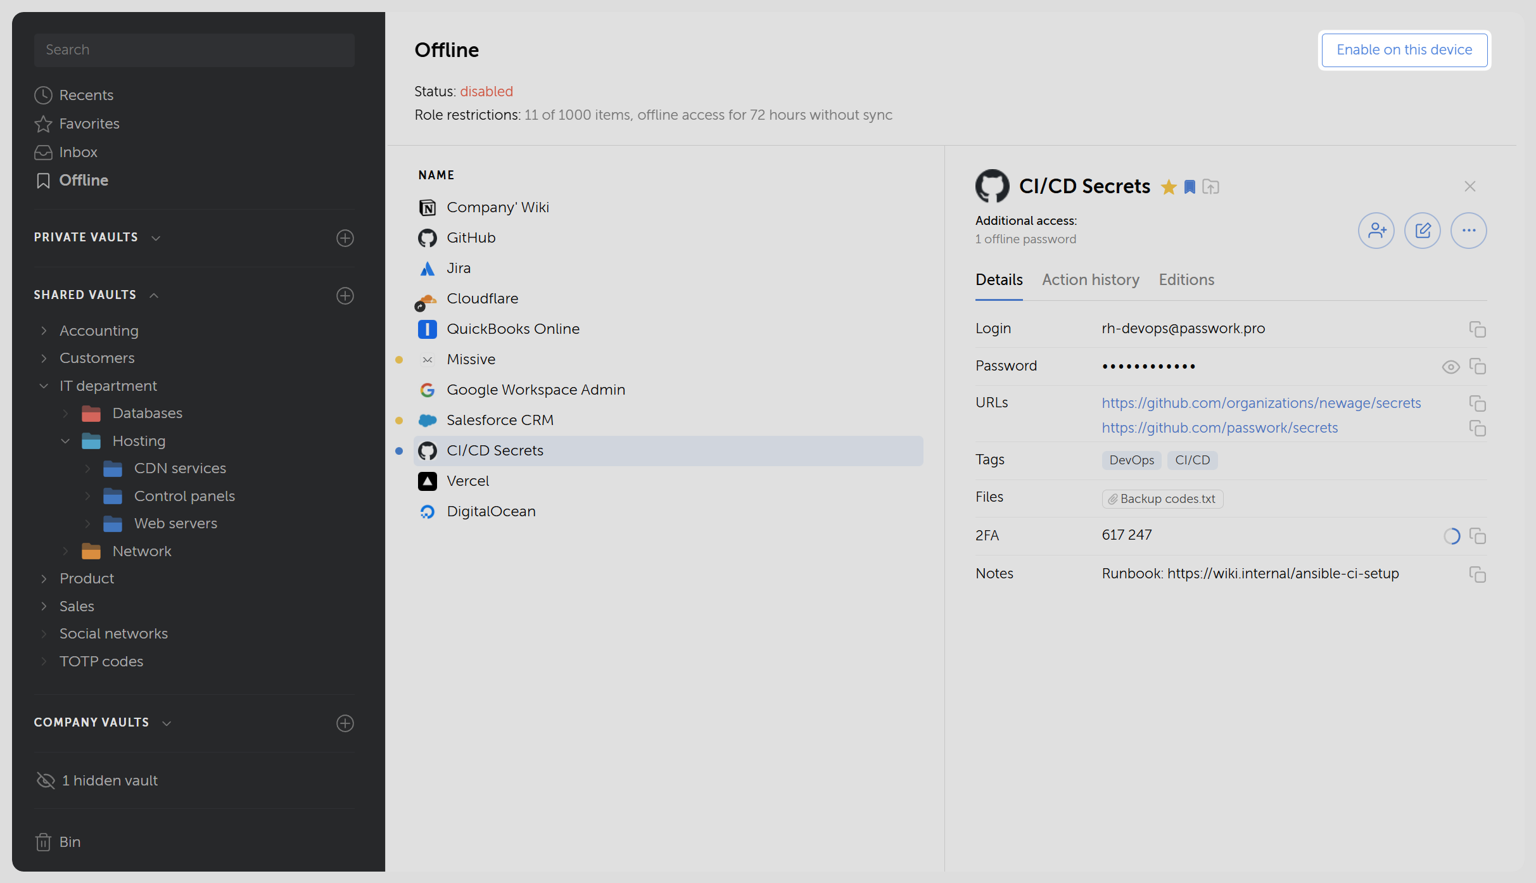Collapse the Hosting folder
Image resolution: width=1536 pixels, height=883 pixels.
[65, 441]
